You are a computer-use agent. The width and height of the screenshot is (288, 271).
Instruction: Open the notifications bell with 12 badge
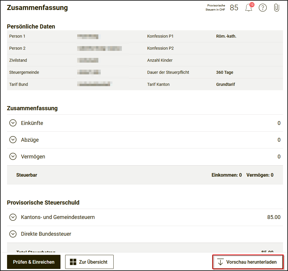(249, 7)
